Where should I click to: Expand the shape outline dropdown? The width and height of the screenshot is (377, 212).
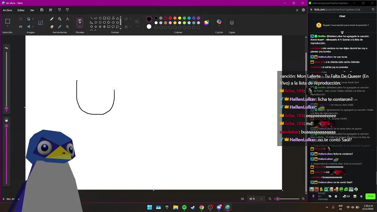coord(130,19)
